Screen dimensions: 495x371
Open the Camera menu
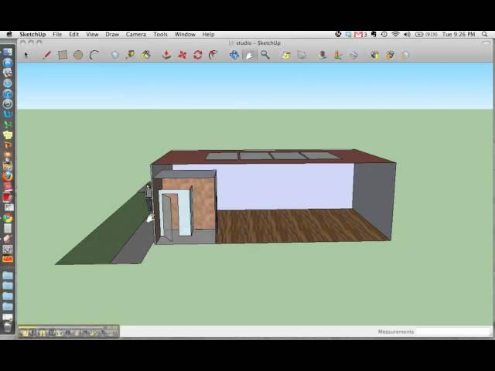point(136,34)
